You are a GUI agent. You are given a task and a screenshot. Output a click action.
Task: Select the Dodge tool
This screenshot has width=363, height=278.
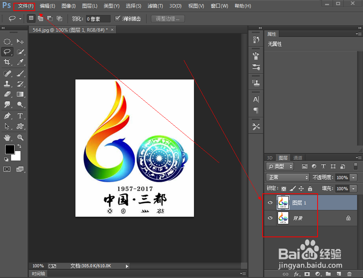coord(20,104)
